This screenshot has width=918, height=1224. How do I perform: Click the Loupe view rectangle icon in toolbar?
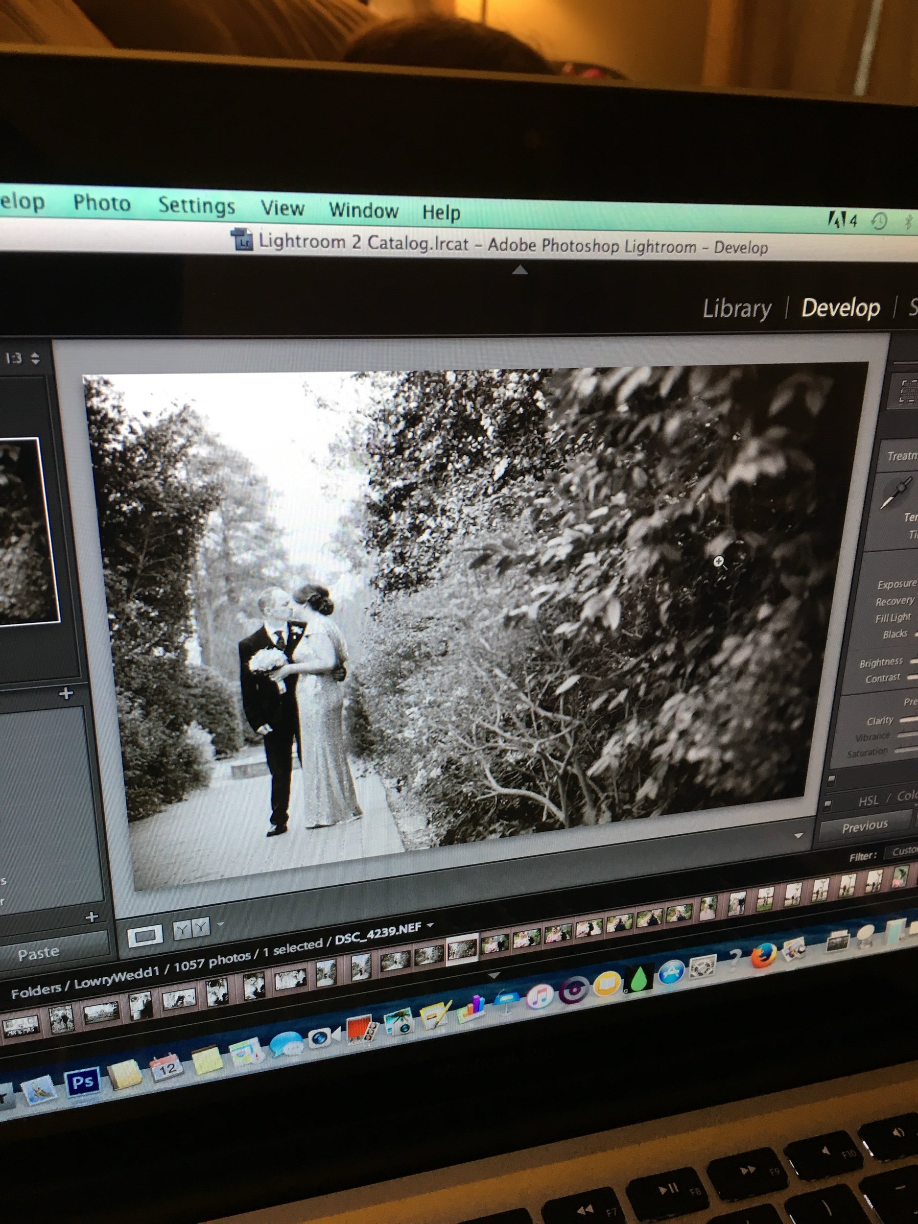[145, 936]
